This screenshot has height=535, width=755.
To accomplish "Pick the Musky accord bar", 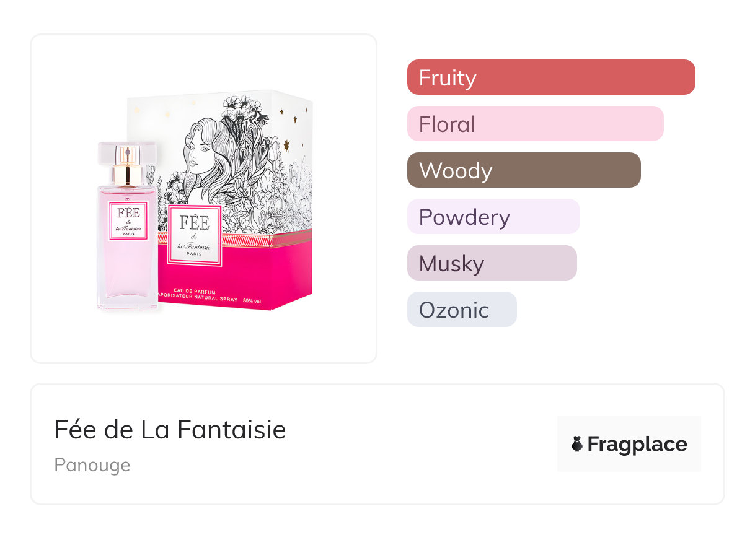I will coord(492,263).
